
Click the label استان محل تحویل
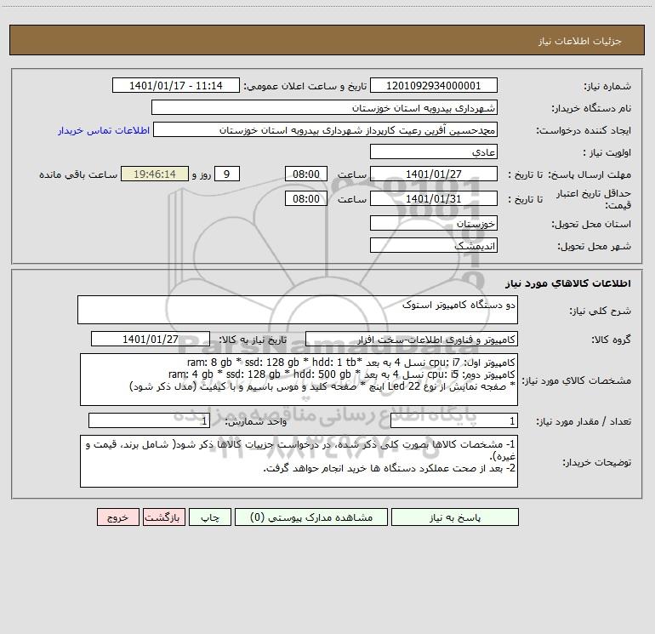pos(591,224)
